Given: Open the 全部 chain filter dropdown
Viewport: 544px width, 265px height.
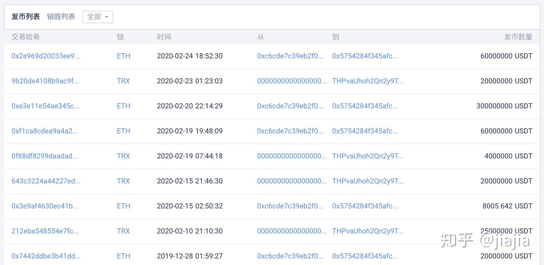Looking at the screenshot, I should [97, 17].
